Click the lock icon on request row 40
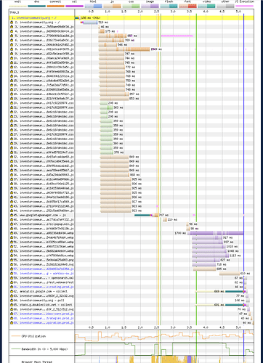Image resolution: width=263 pixels, height=363 pixels. 12,192
